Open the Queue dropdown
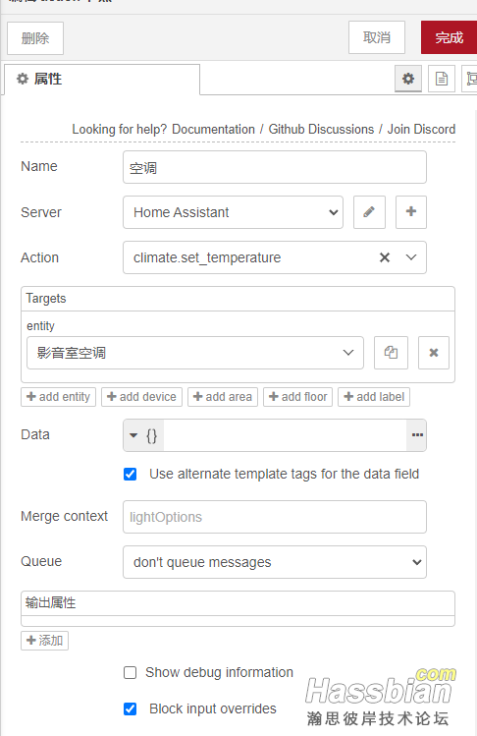Viewport: 477px width, 736px height. click(275, 562)
